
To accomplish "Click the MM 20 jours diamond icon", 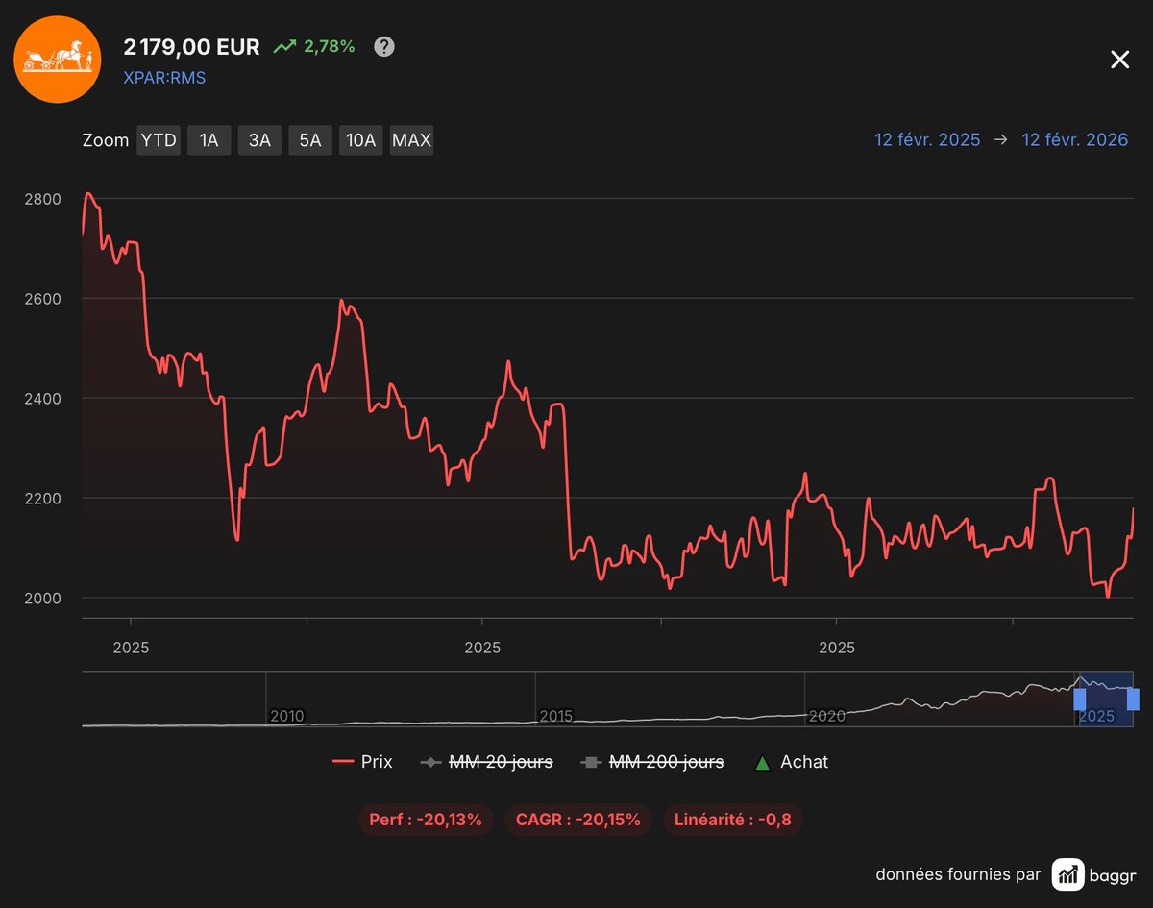I will 431,761.
